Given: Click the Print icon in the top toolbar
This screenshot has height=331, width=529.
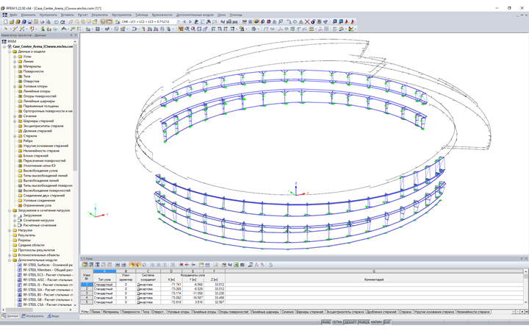Looking at the screenshot, I should (42, 21).
